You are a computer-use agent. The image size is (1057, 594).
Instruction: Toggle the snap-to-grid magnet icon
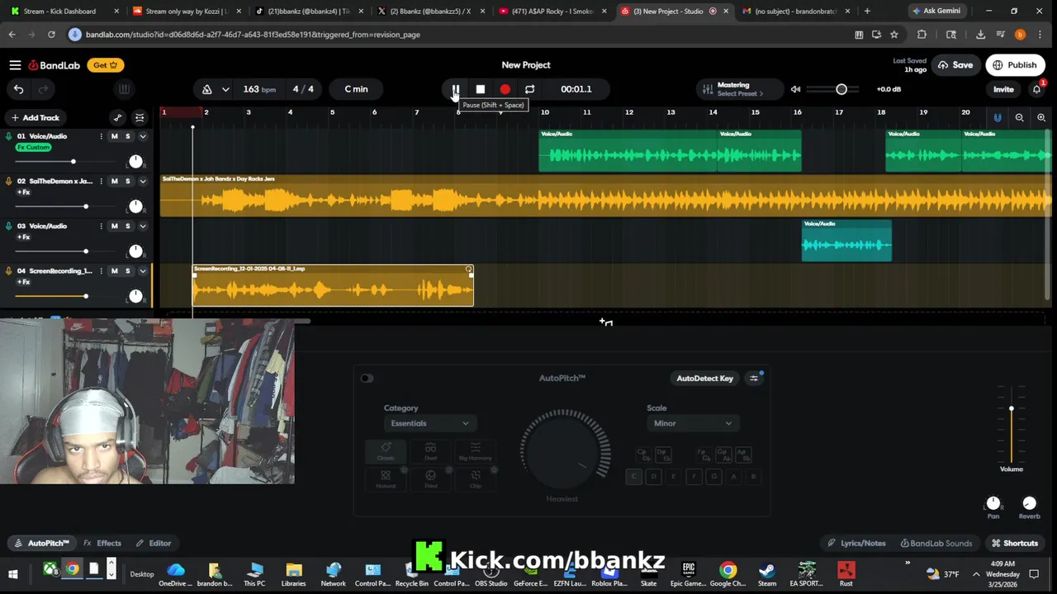[998, 118]
